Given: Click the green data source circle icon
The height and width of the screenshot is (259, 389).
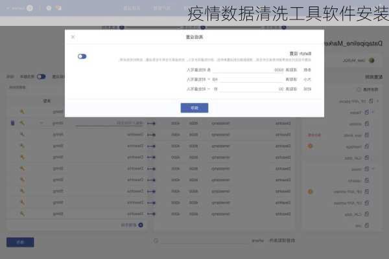Looking at the screenshot, I should point(371,60).
